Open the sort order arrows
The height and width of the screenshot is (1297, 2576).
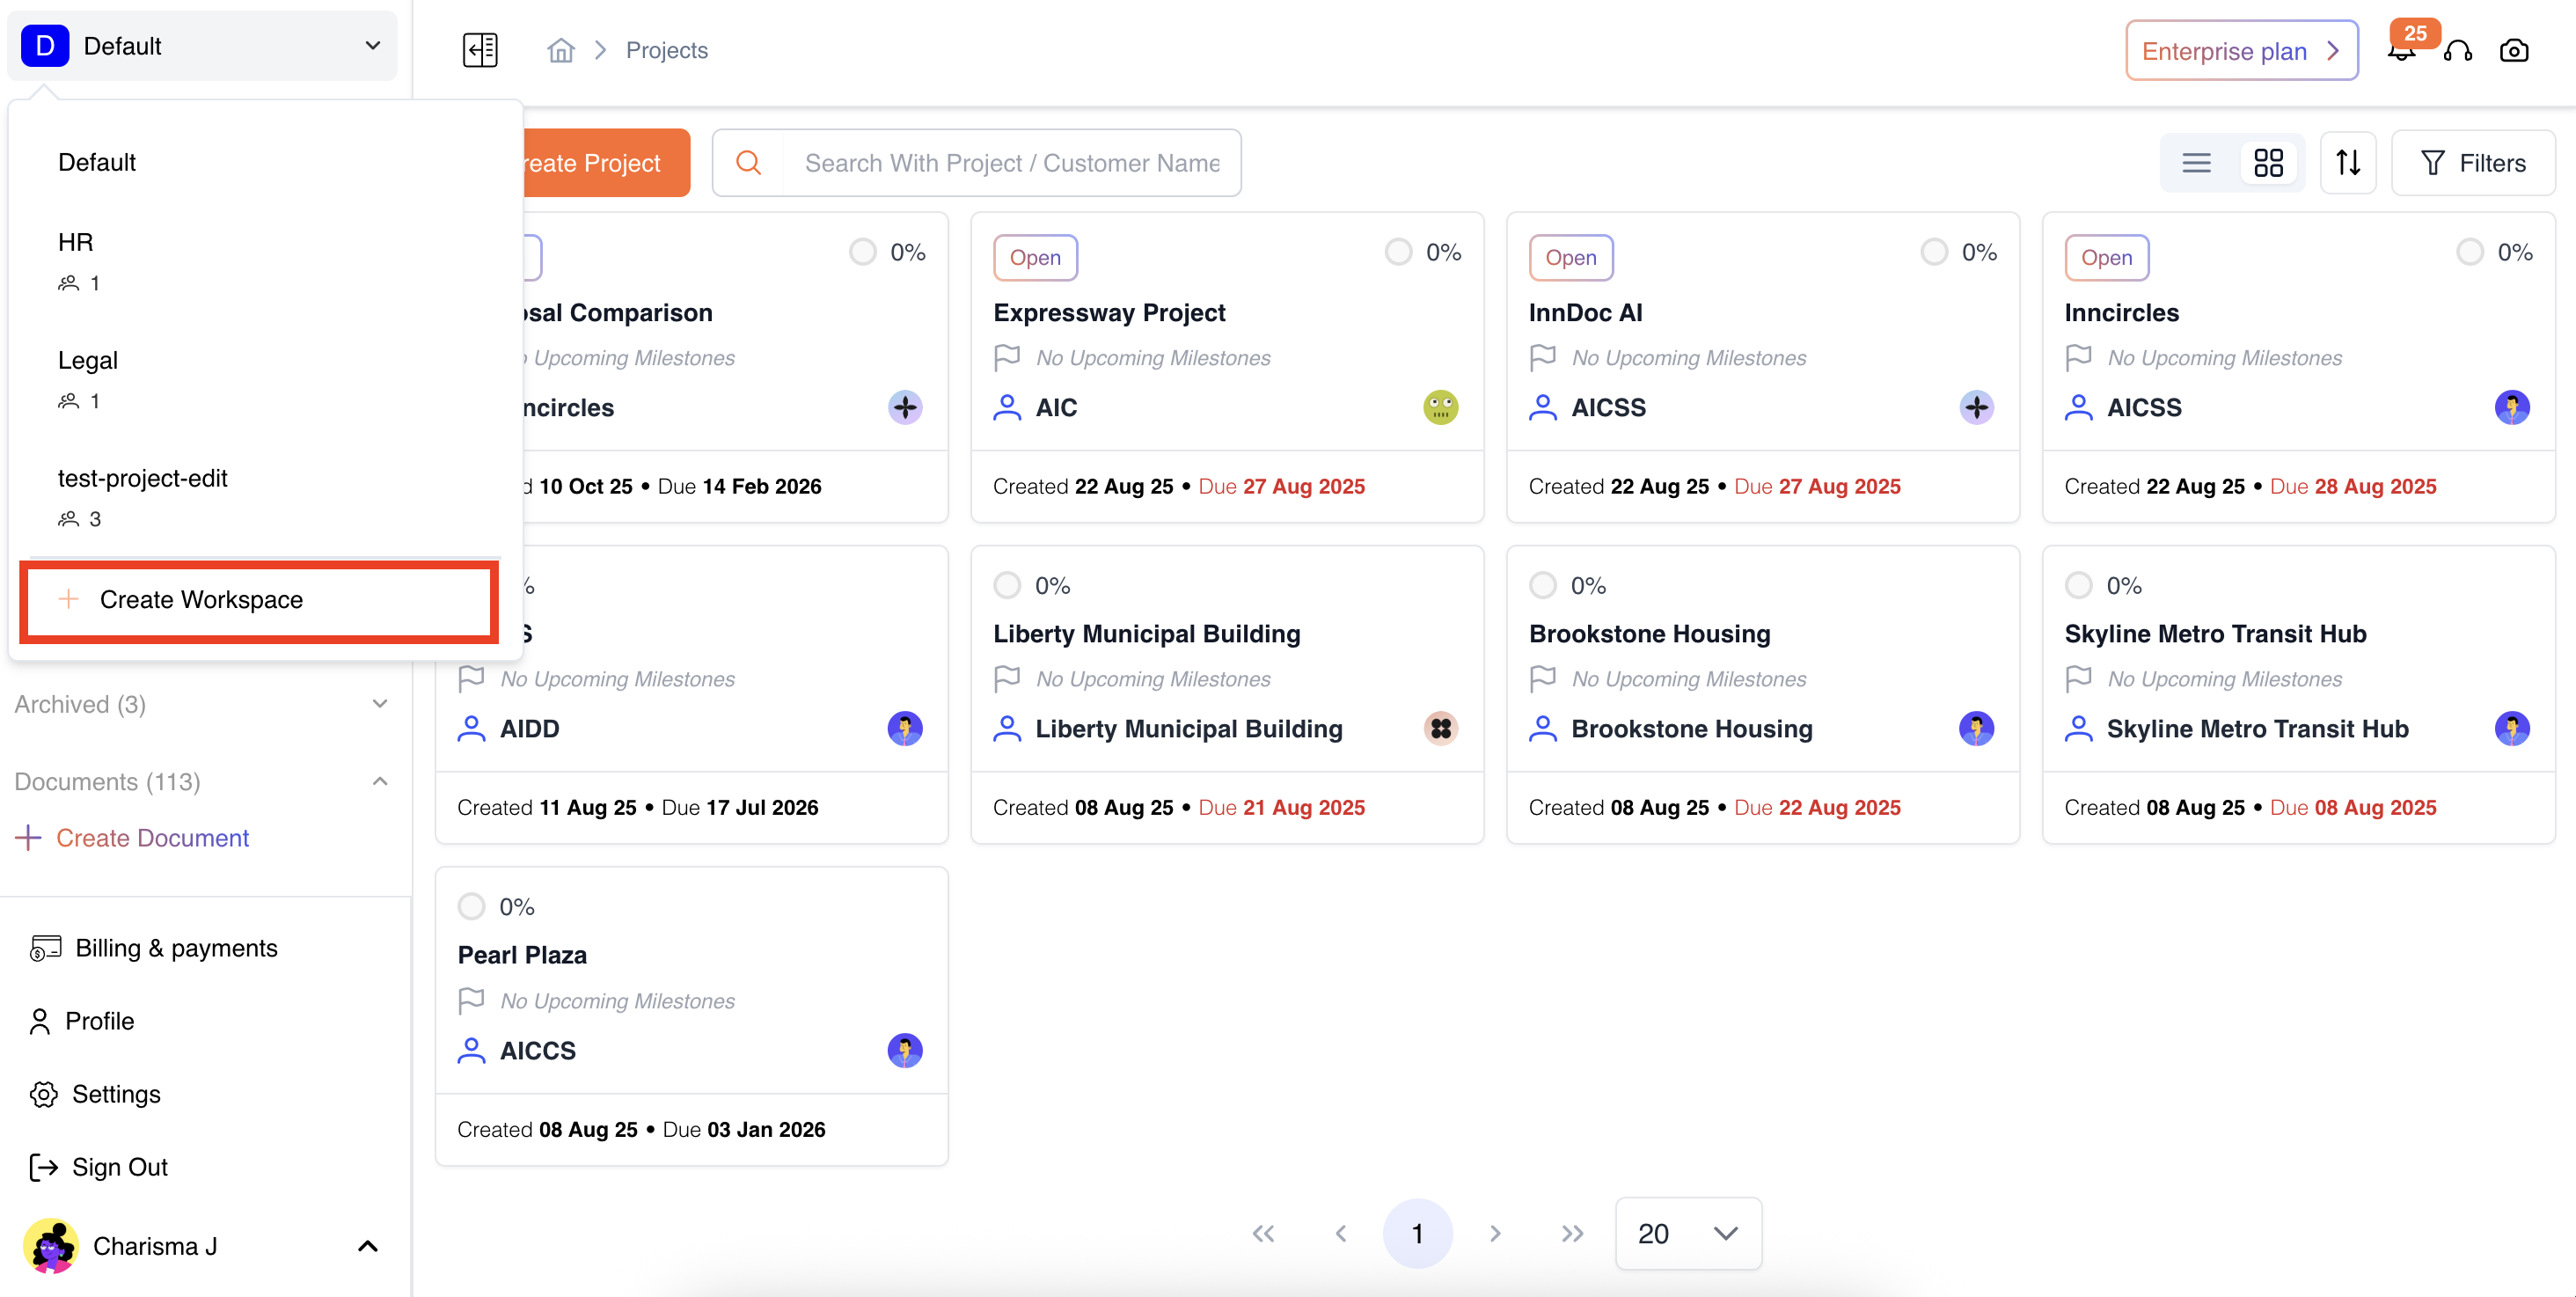(x=2347, y=163)
